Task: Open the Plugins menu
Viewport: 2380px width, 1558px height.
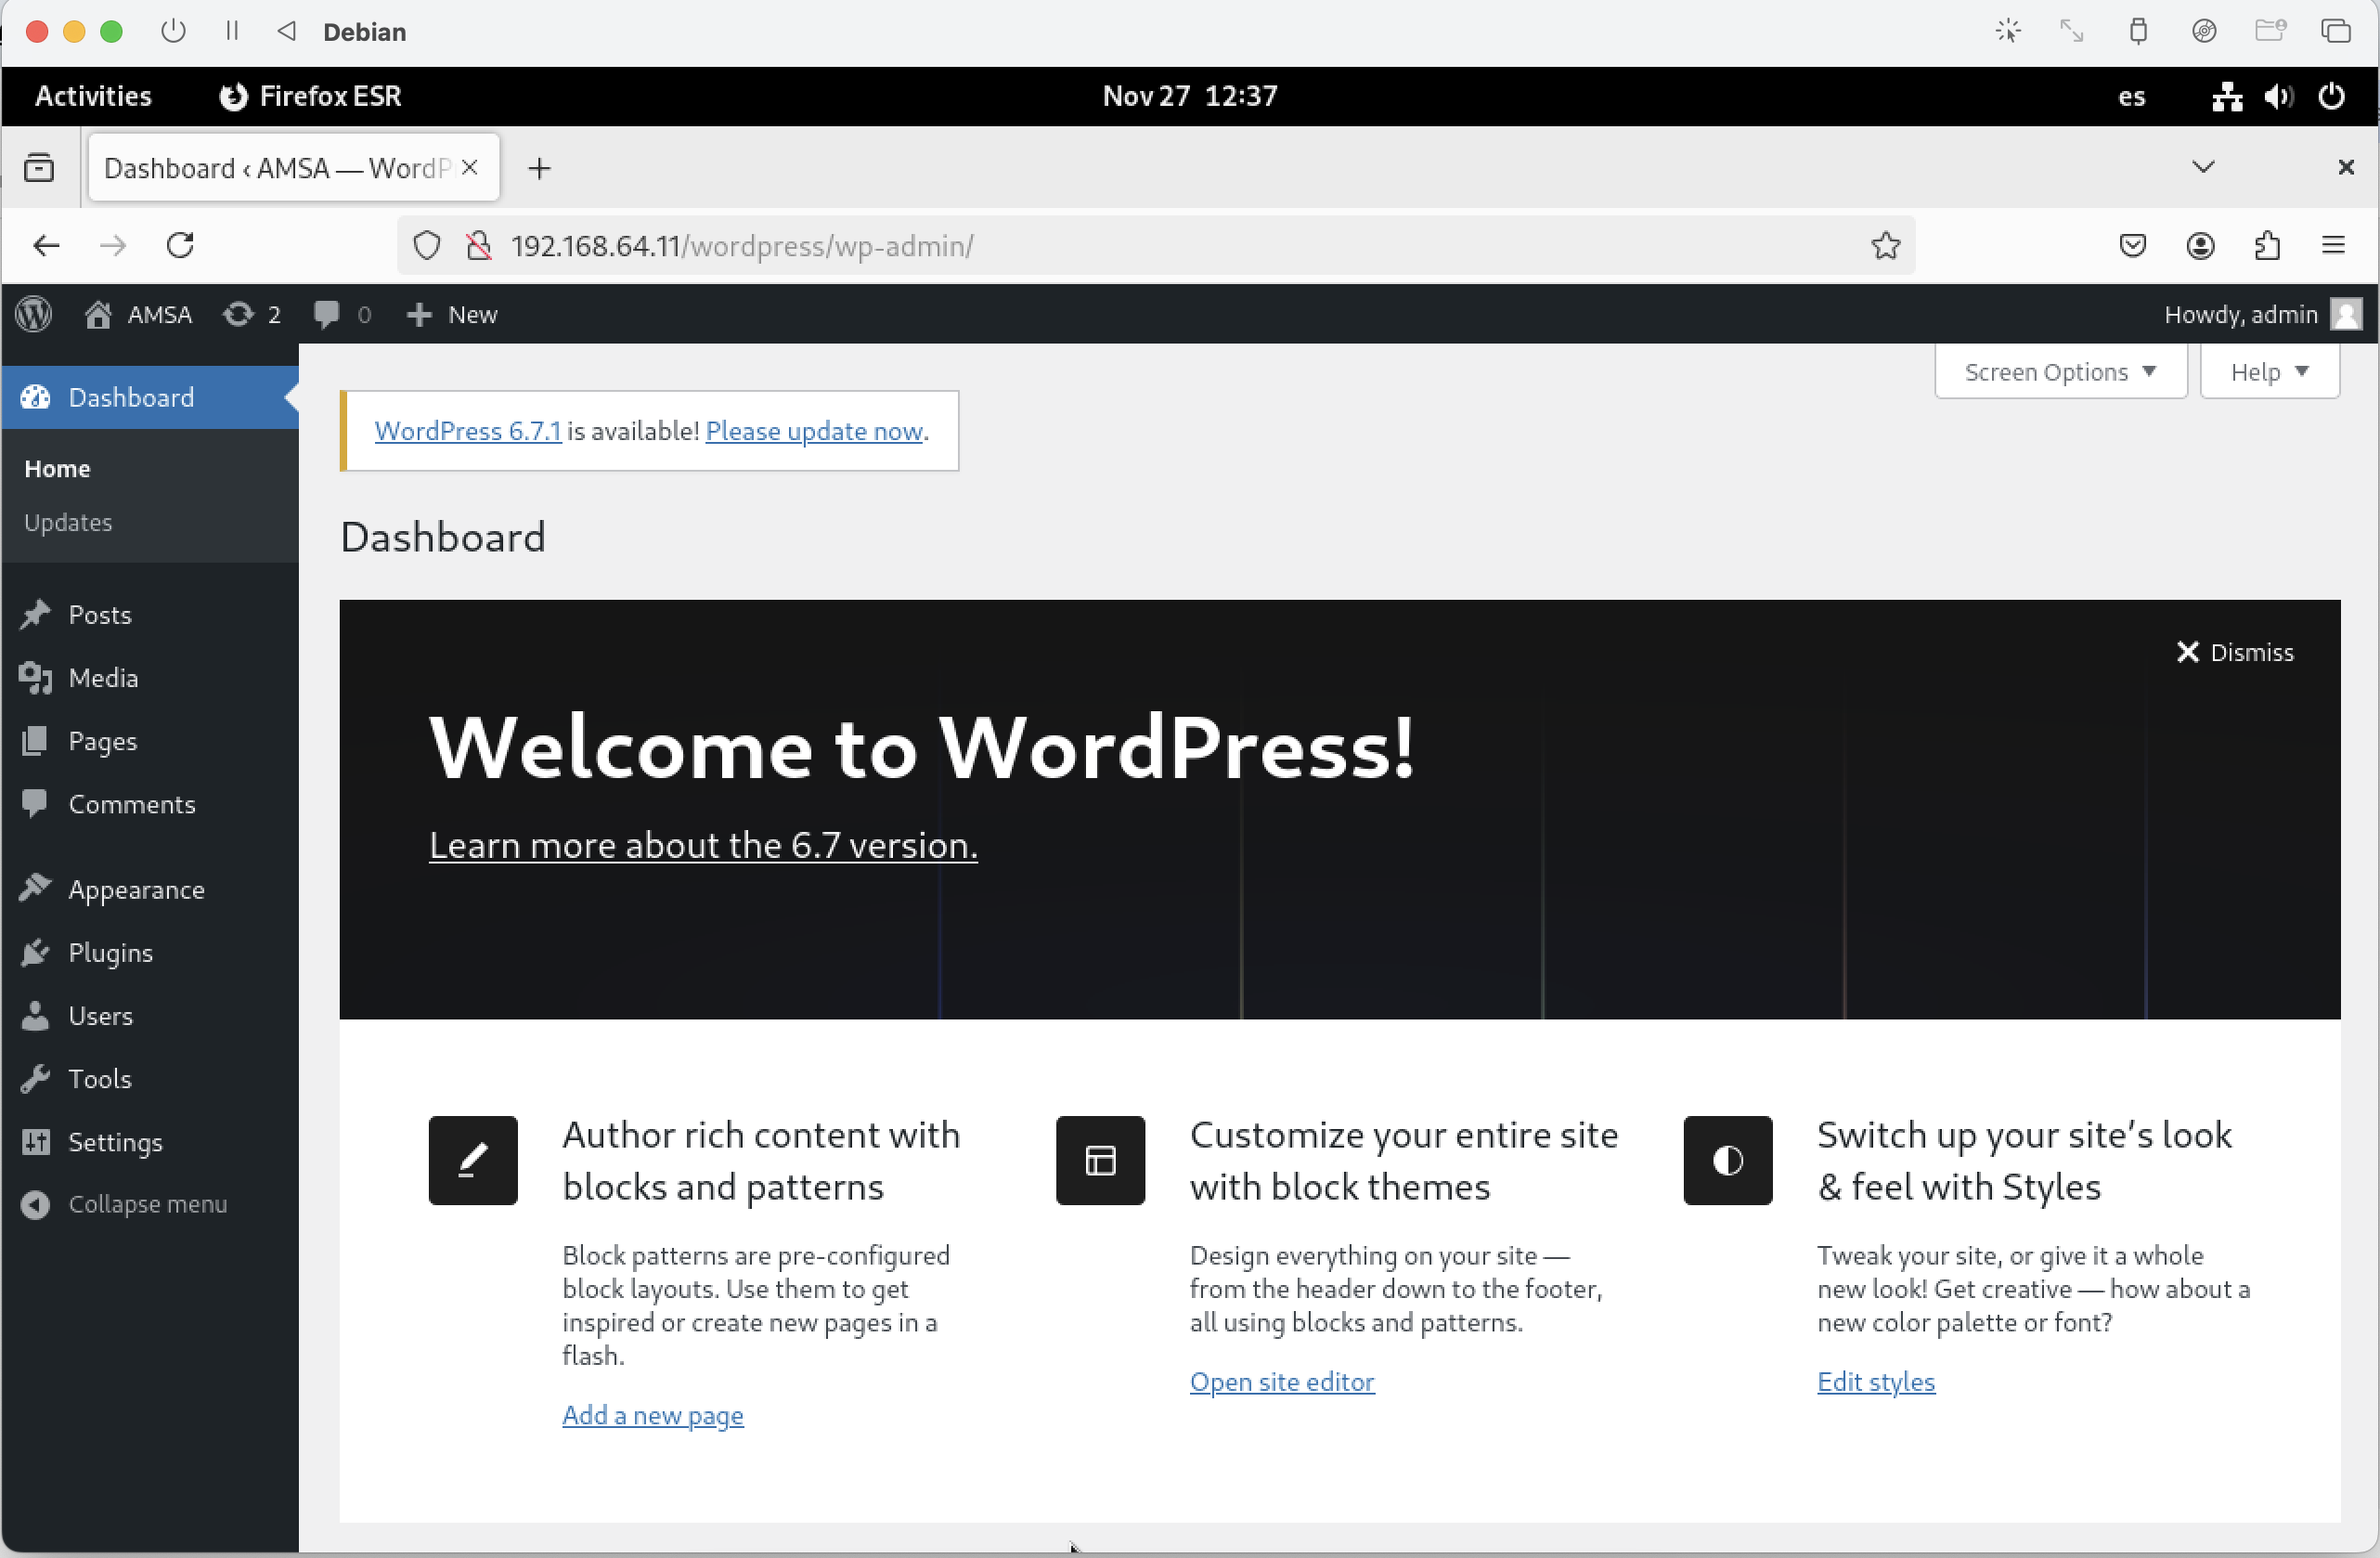Action: (150, 952)
